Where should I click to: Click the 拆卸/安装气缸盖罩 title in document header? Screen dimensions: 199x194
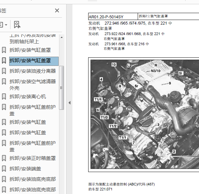[153, 16]
